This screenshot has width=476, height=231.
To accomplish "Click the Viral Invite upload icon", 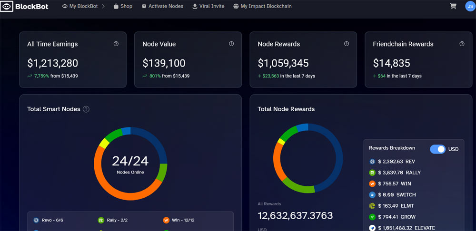I will 195,6.
